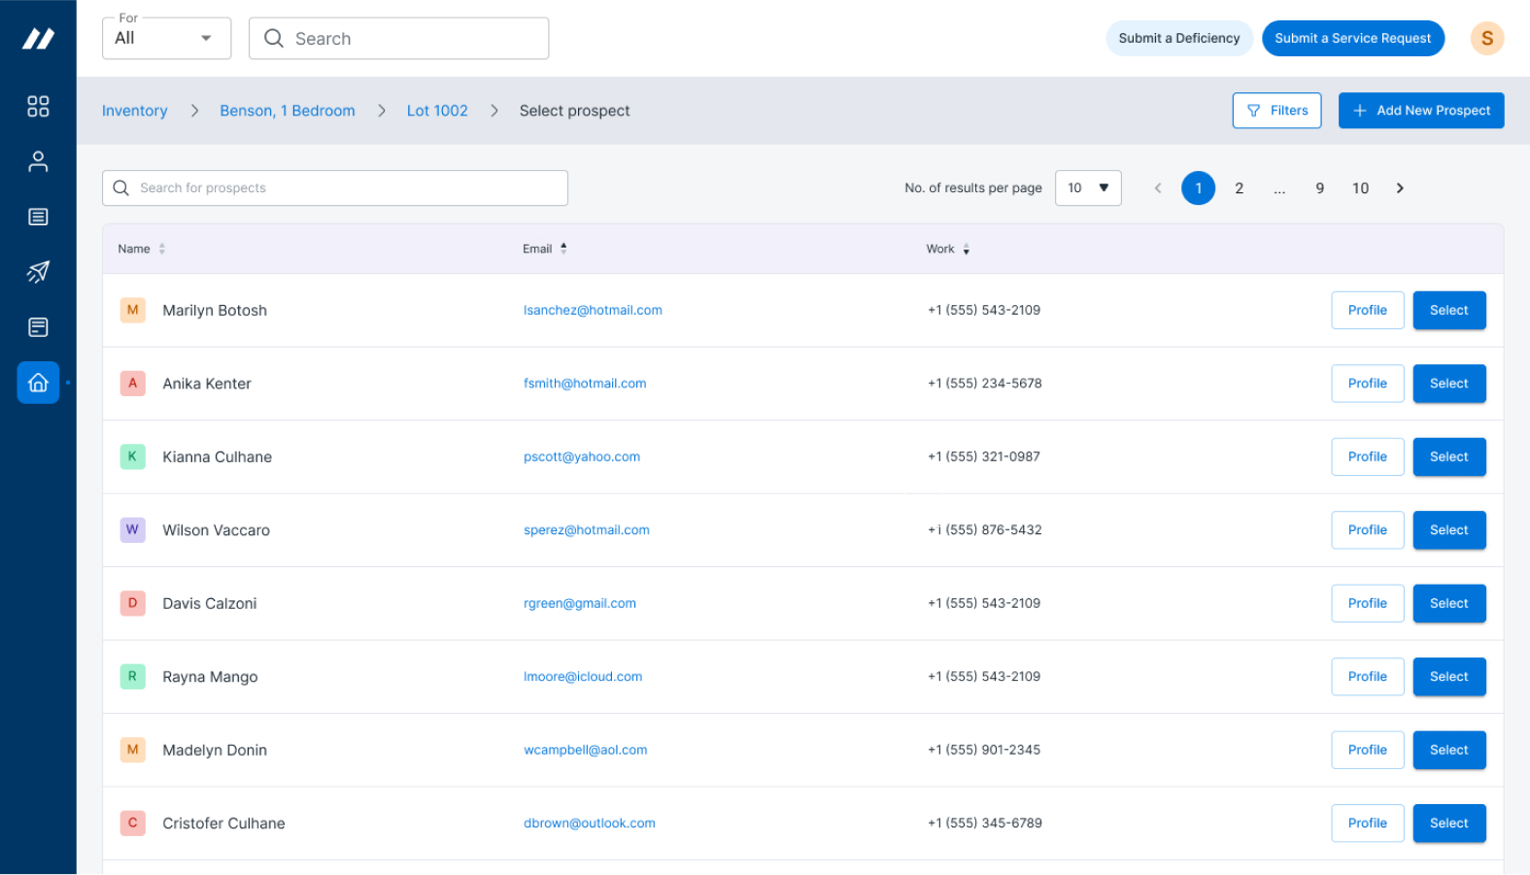1530x875 pixels.
Task: Click the avatar badge for Kianna Culhane
Action: [133, 456]
